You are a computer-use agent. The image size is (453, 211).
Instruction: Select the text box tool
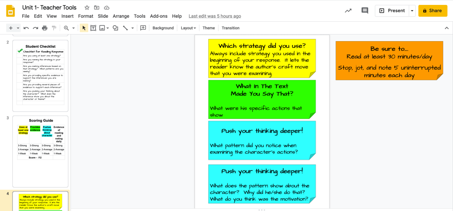pyautogui.click(x=93, y=28)
